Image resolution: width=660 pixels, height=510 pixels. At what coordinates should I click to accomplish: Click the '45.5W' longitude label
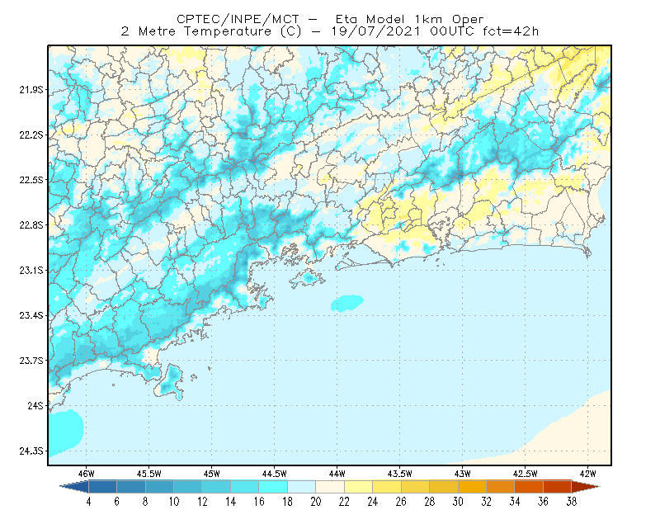tap(149, 474)
